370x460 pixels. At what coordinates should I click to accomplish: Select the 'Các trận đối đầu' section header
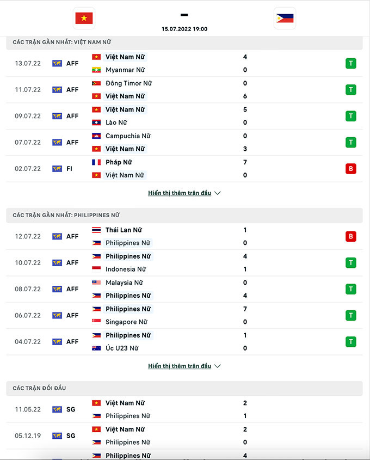point(39,388)
